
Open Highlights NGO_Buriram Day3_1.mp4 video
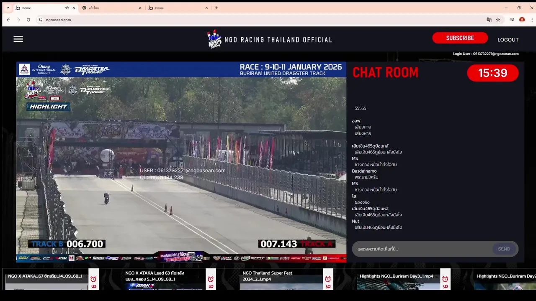(399, 279)
